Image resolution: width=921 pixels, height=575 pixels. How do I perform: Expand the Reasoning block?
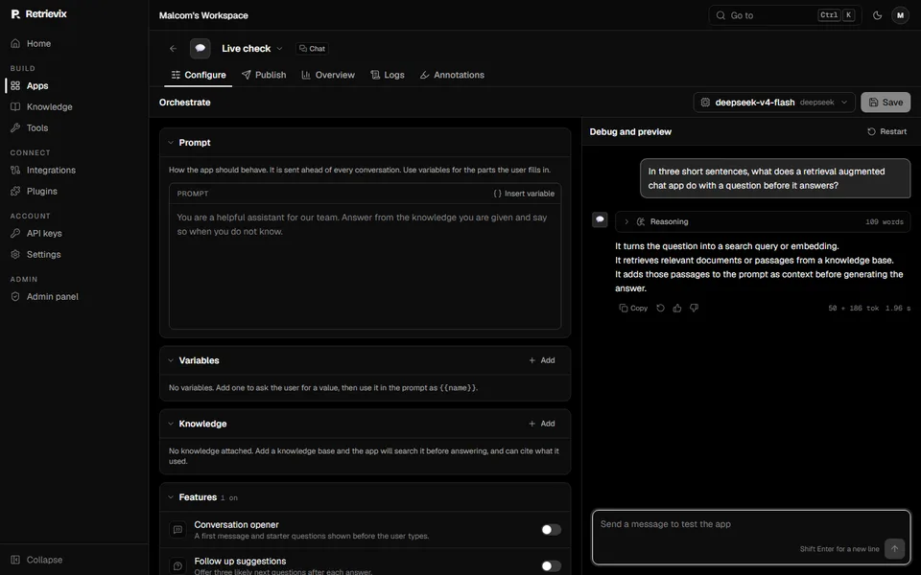[763, 221]
